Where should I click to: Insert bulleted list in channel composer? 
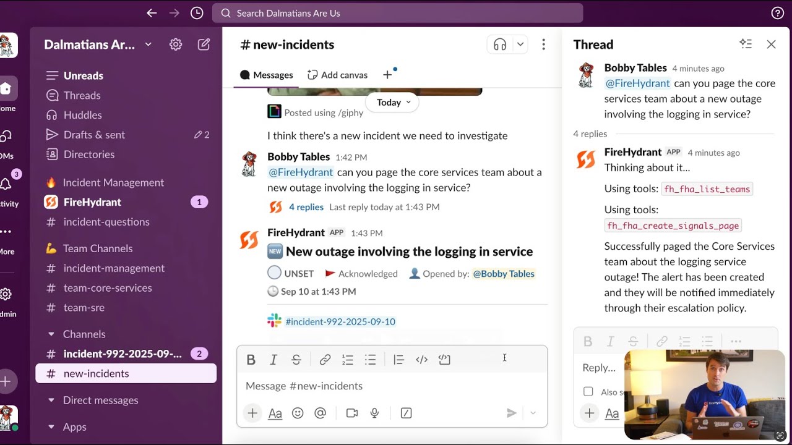click(x=370, y=360)
